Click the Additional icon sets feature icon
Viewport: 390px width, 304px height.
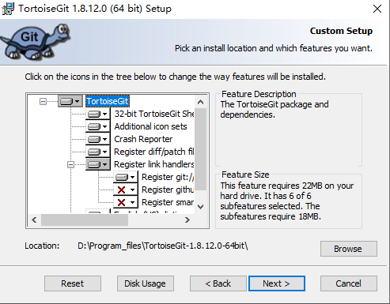pos(97,126)
